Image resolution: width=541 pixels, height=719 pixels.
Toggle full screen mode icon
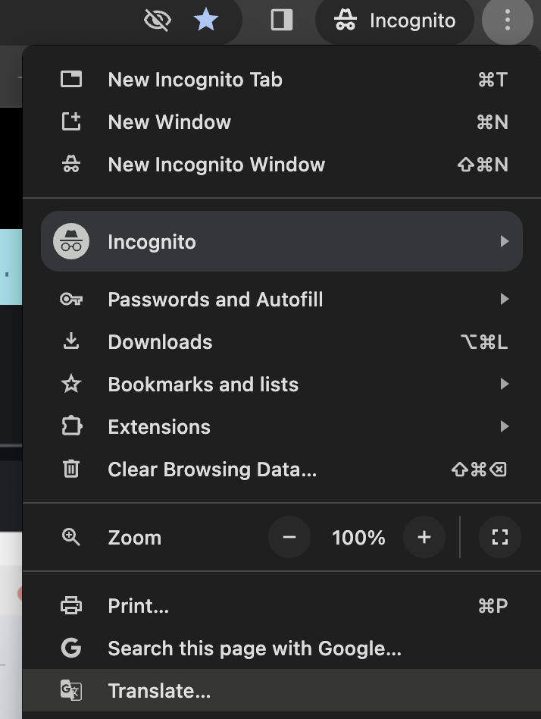pyautogui.click(x=499, y=538)
